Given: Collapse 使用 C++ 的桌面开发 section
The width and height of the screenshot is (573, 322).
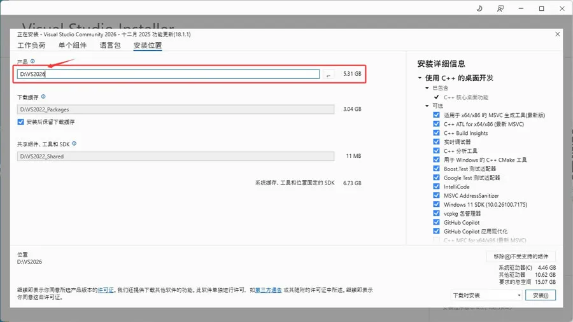Looking at the screenshot, I should (420, 78).
